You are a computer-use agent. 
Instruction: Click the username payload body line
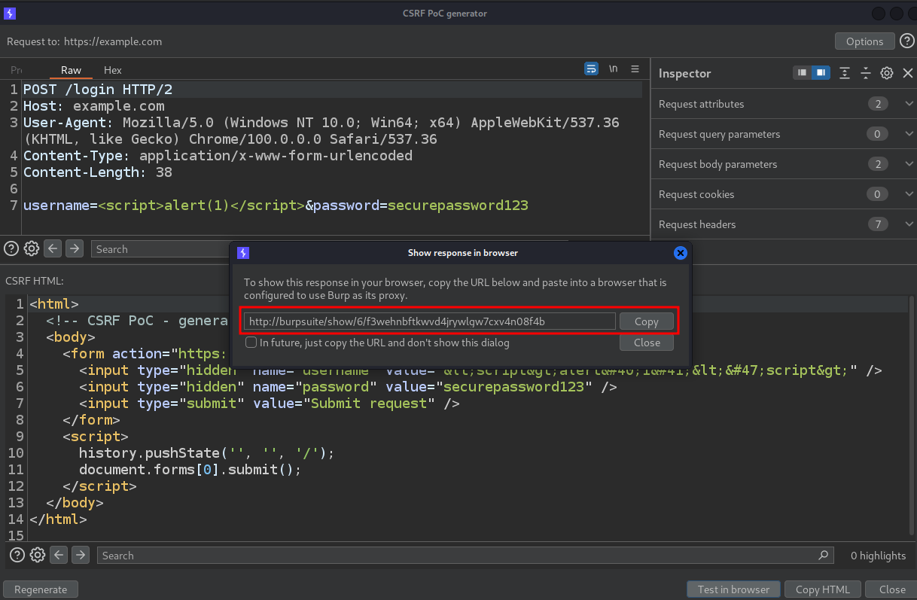tap(276, 206)
